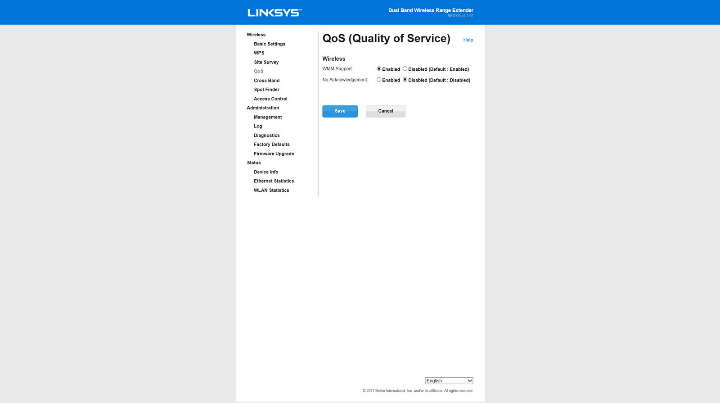Image resolution: width=720 pixels, height=403 pixels.
Task: Click the WMM Support label
Action: point(337,69)
